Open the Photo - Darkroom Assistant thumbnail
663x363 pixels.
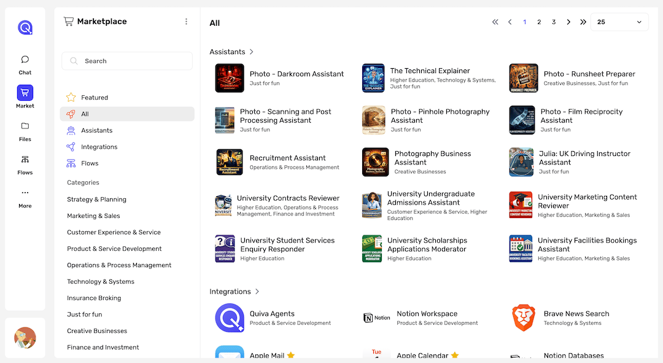pyautogui.click(x=230, y=78)
